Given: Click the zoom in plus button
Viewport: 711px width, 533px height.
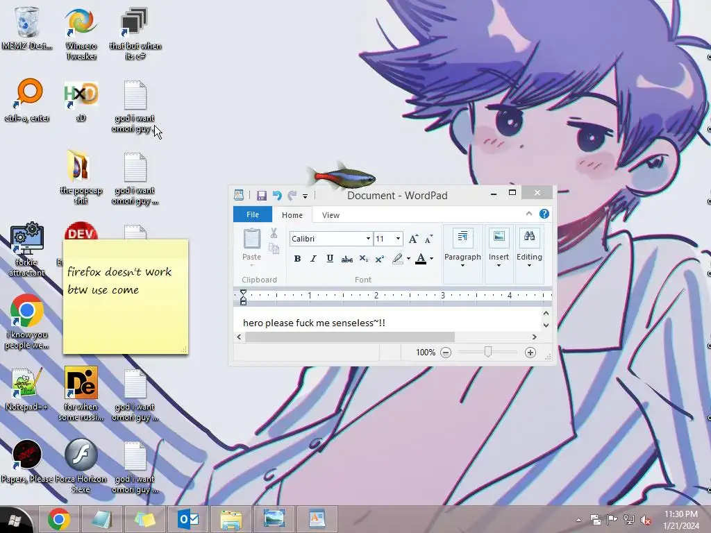Looking at the screenshot, I should click(x=530, y=353).
